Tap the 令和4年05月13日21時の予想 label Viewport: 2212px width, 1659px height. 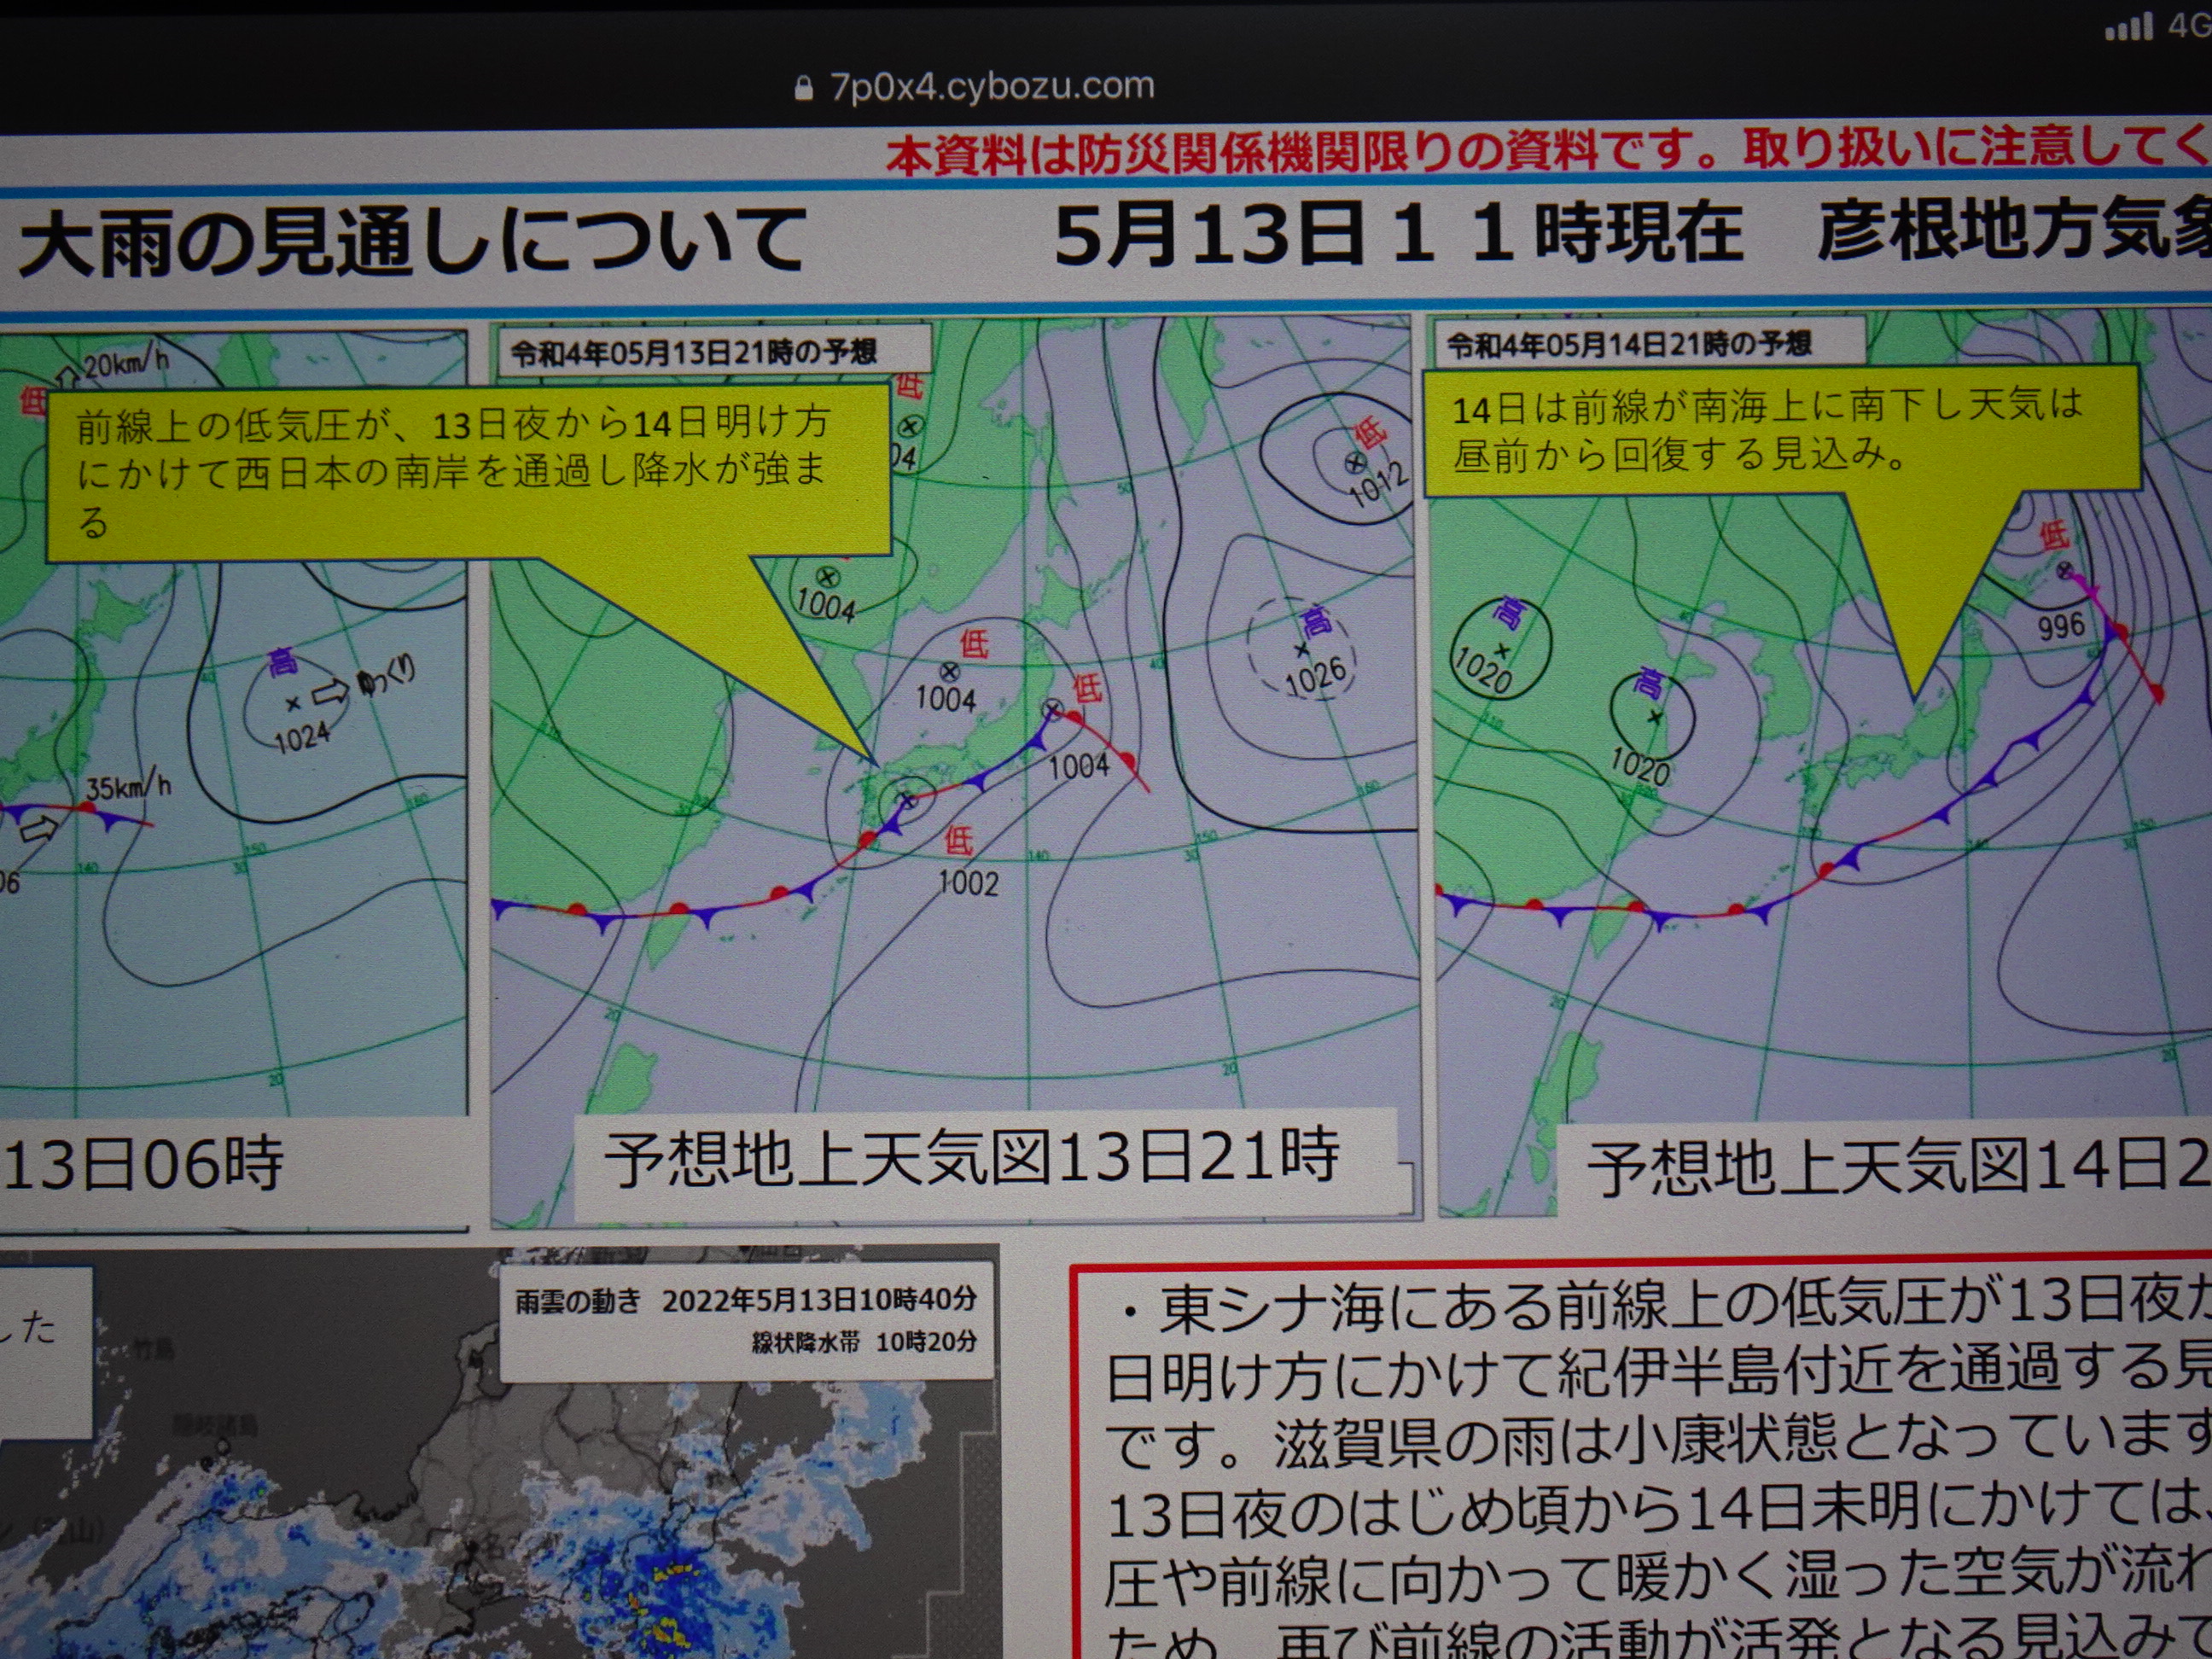pos(694,352)
